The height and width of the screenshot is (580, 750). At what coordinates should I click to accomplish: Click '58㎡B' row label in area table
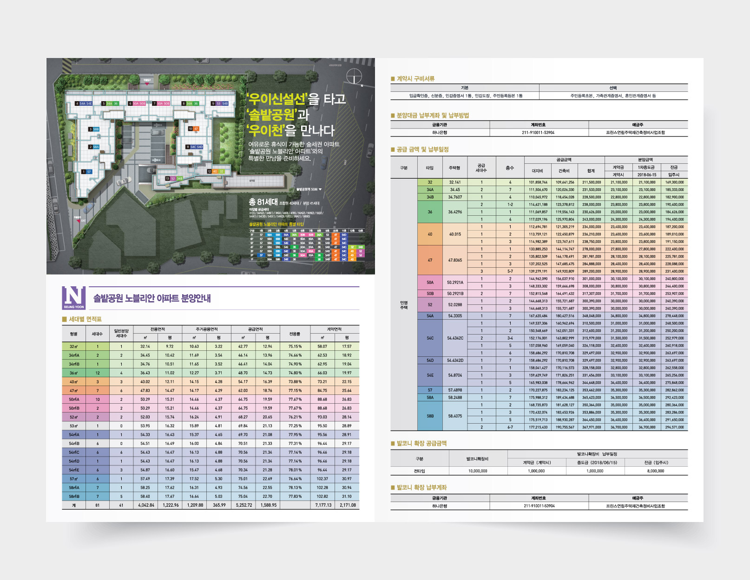(74, 496)
